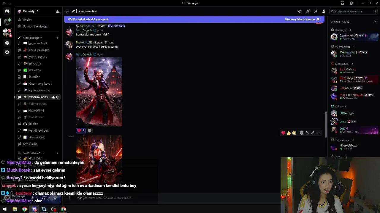Go to the yayın-duyuru channel

[39, 57]
